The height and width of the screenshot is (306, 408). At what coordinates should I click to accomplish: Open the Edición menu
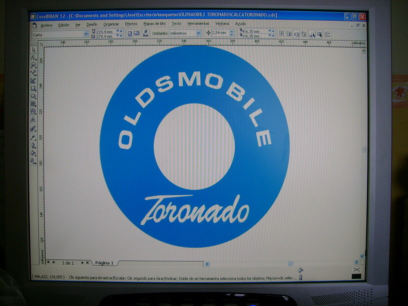[x=64, y=25]
